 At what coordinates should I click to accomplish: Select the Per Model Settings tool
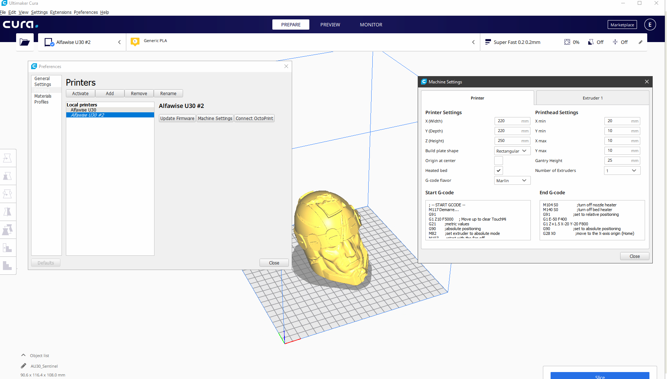pyautogui.click(x=7, y=230)
